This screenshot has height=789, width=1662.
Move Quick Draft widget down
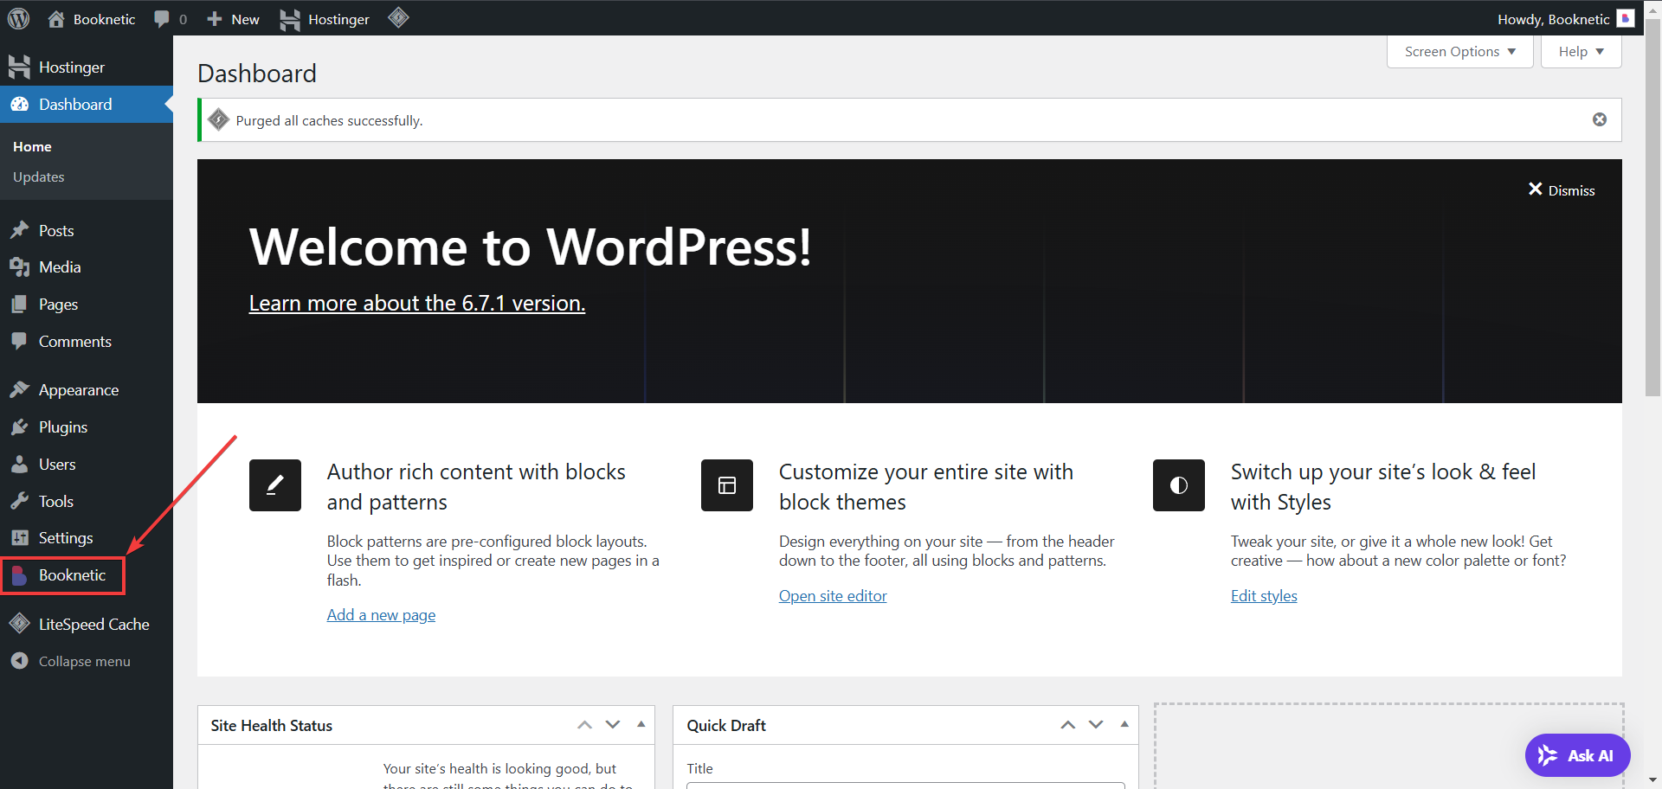[1096, 725]
